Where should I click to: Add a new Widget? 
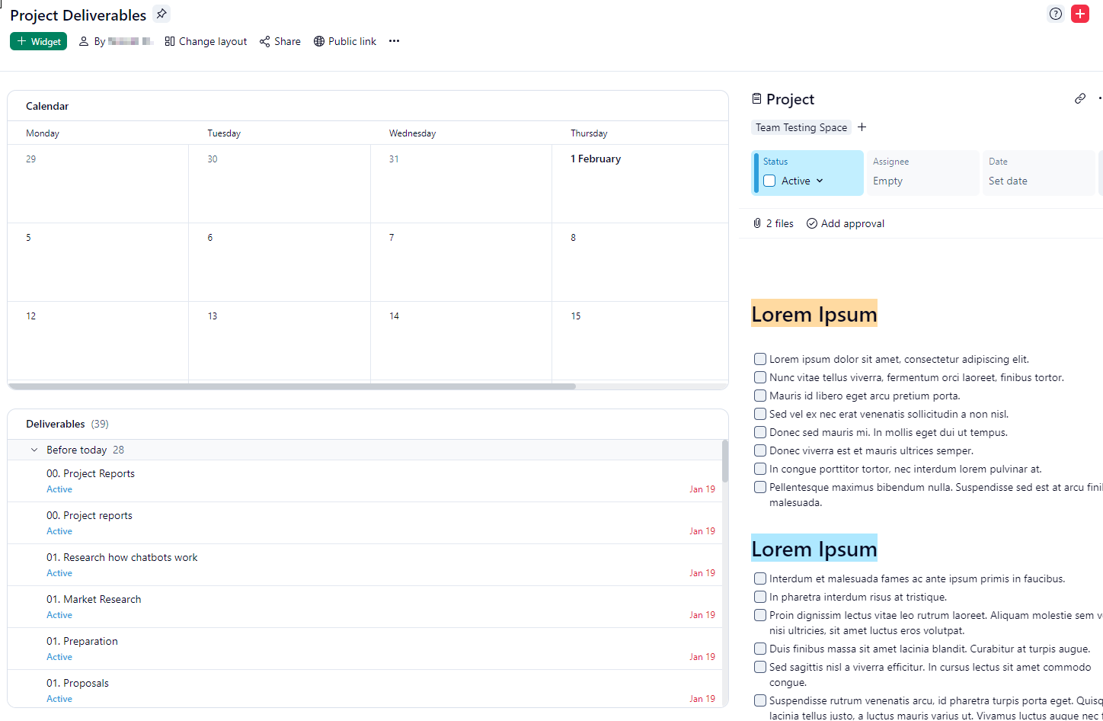(x=39, y=41)
